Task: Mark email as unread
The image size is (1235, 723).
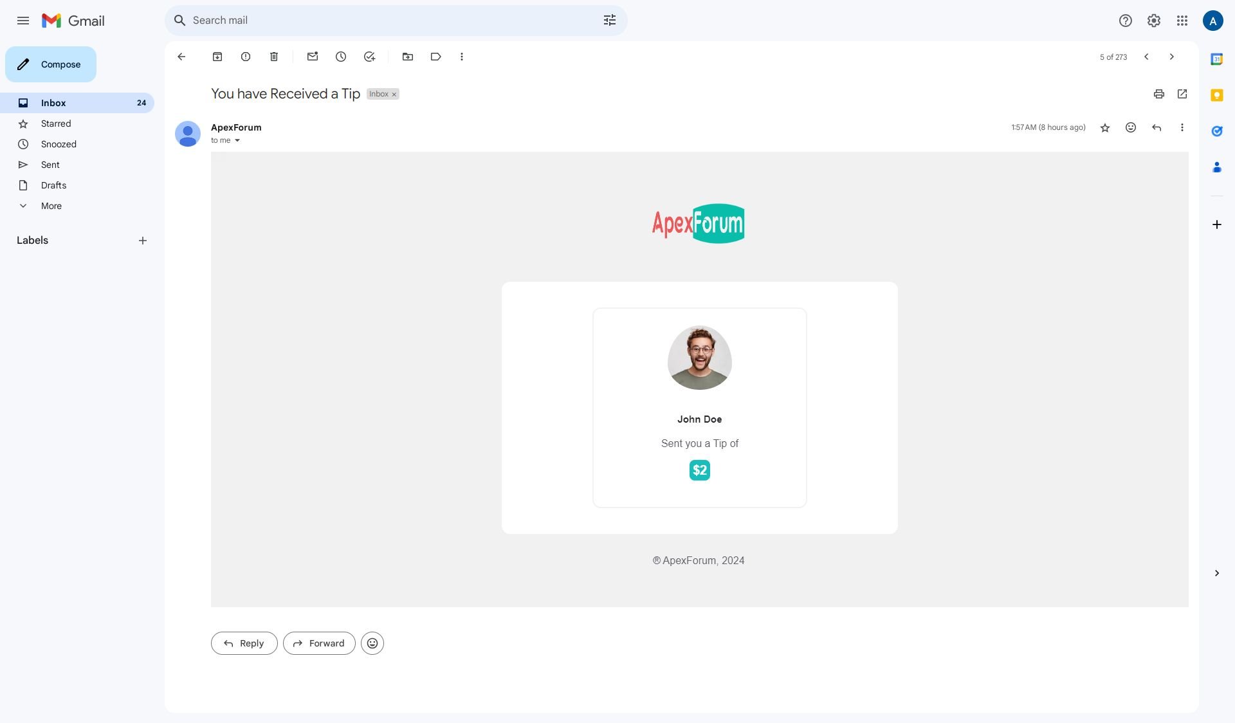Action: [x=313, y=57]
